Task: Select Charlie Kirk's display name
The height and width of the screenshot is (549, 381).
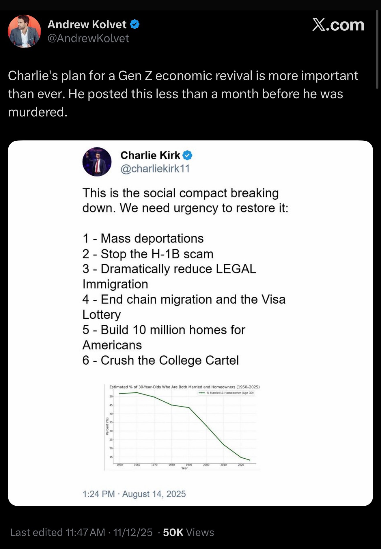Action: coord(150,155)
